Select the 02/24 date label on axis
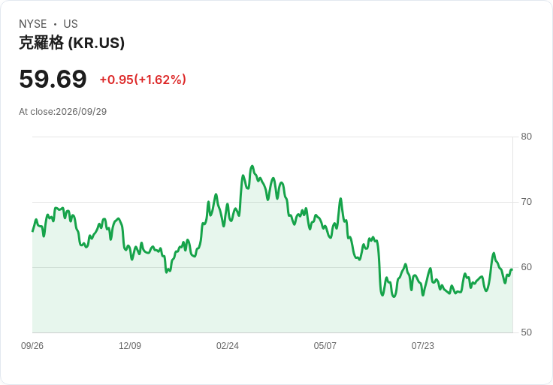This screenshot has width=553, height=385. [228, 346]
